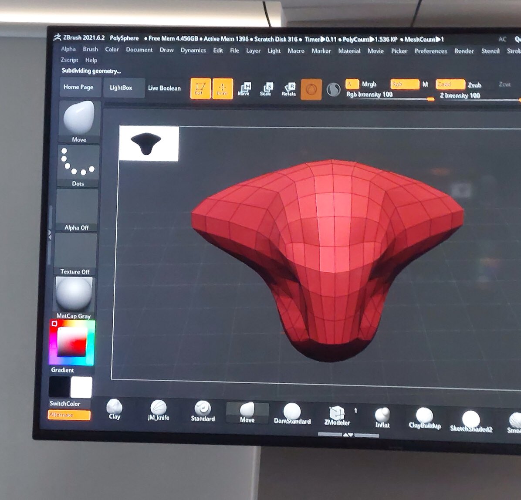This screenshot has width=521, height=500.
Task: Toggle the Rgb mode
Action: [x=405, y=84]
